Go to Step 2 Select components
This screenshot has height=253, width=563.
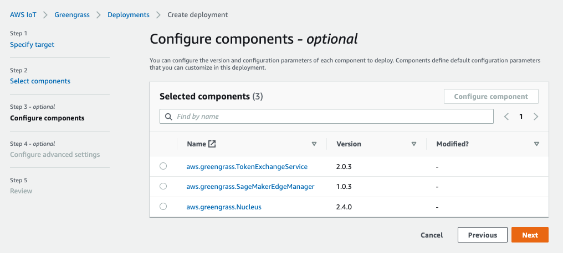click(x=40, y=81)
